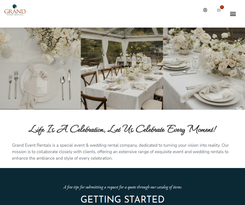The width and height of the screenshot is (245, 205).
Task: Open the shopping basket cart icon
Action: point(219,10)
